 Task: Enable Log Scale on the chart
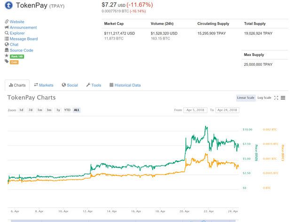[264, 98]
